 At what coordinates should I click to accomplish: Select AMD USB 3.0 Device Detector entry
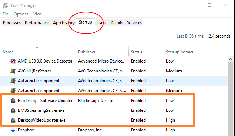click(45, 61)
